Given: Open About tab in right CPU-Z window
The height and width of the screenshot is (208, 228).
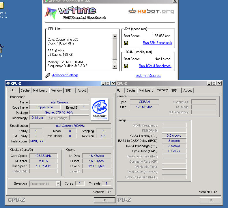Looking at the screenshot, I should coord(187,90).
